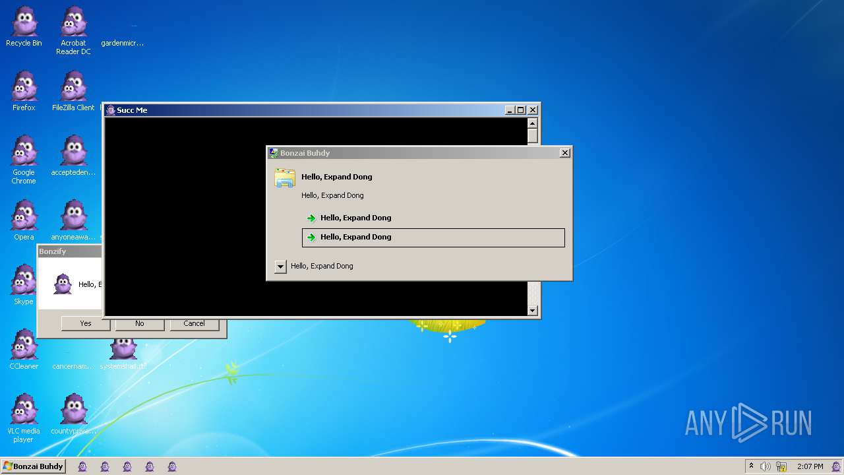This screenshot has height=475, width=844.
Task: Open the network warning tray icon
Action: pyautogui.click(x=781, y=466)
